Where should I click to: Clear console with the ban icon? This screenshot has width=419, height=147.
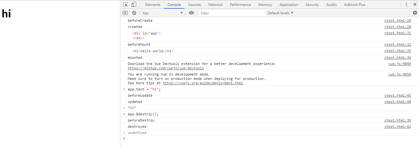(x=134, y=13)
